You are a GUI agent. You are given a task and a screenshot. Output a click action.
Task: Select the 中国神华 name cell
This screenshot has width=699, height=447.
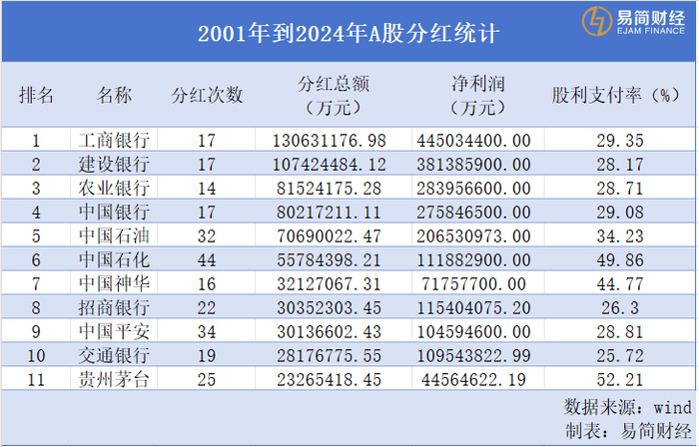[114, 283]
